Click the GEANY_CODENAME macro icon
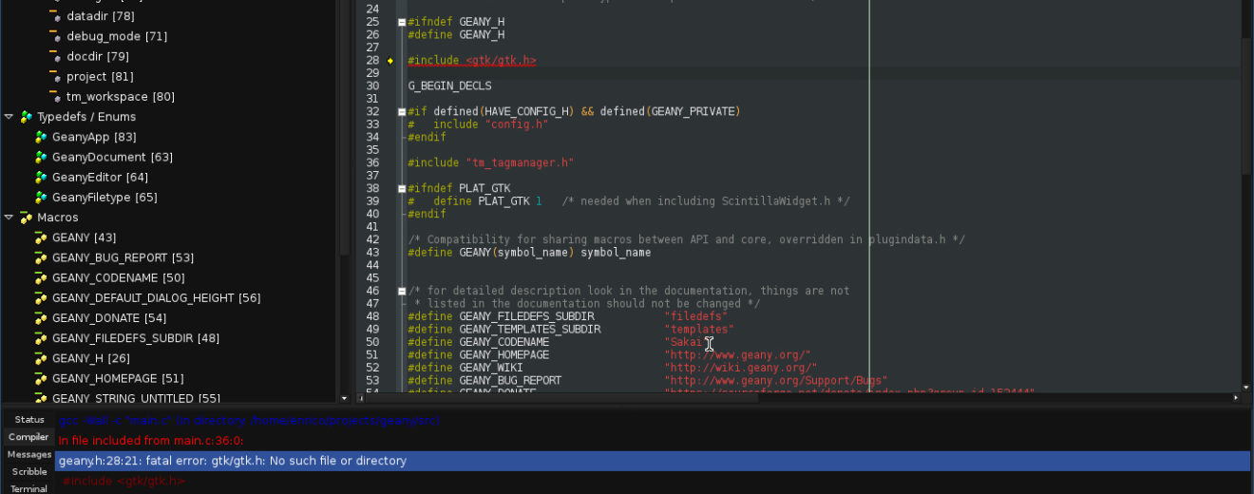This screenshot has width=1254, height=494. click(41, 277)
